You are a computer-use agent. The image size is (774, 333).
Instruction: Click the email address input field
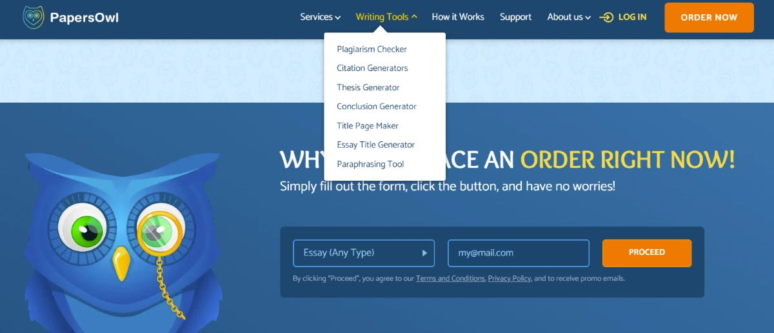[518, 253]
